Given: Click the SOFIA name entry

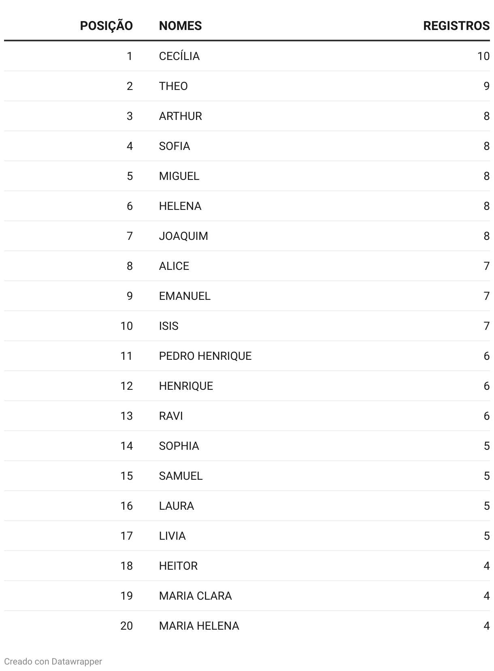Looking at the screenshot, I should click(174, 146).
